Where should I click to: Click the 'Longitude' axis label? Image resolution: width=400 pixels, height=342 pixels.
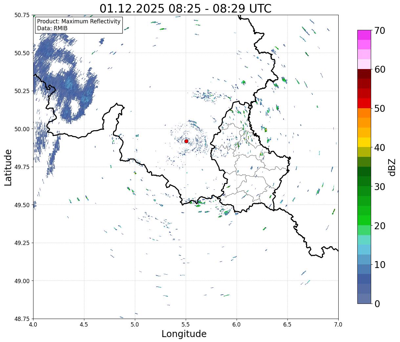pyautogui.click(x=184, y=334)
